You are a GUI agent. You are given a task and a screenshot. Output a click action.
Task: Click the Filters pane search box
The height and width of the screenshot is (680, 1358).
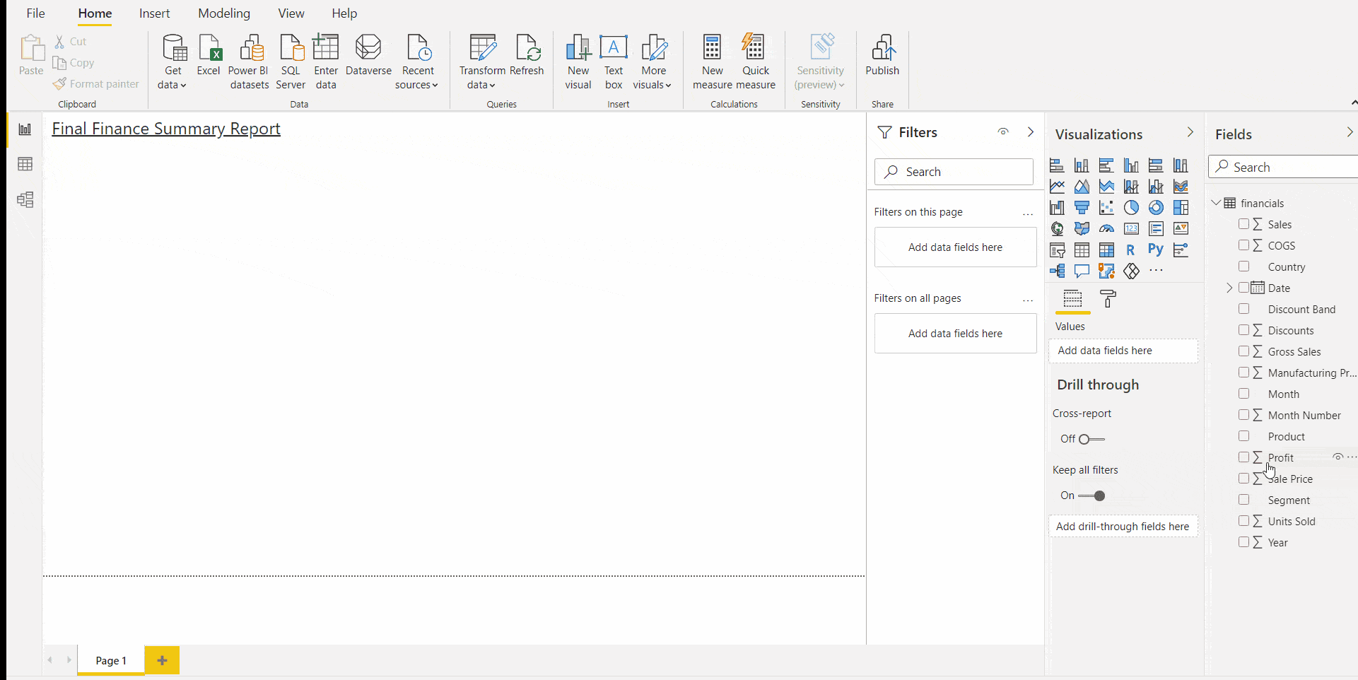click(x=954, y=172)
